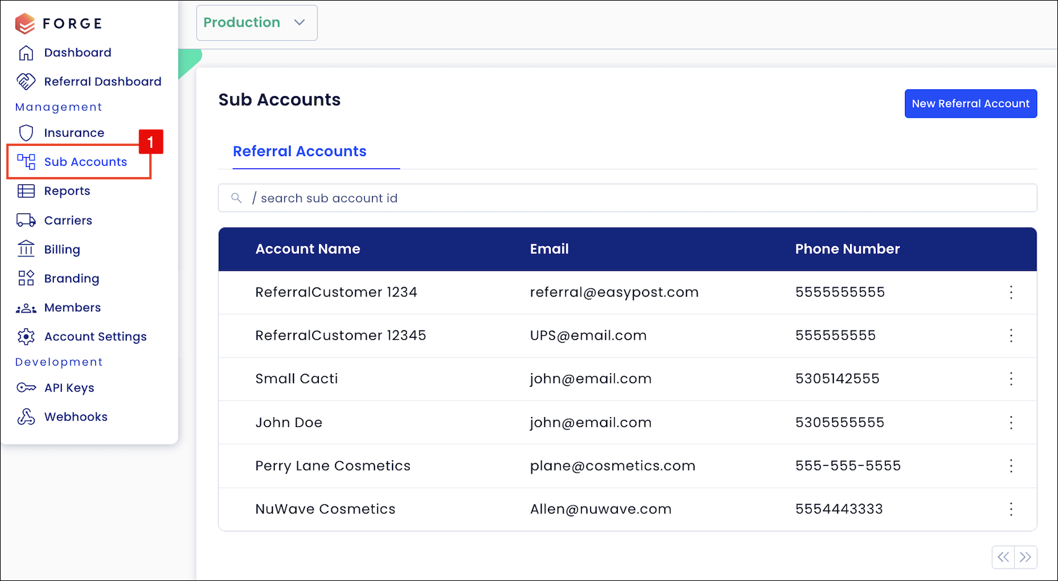The image size is (1058, 581).
Task: Open Webhooks in the sidebar
Action: 76,417
